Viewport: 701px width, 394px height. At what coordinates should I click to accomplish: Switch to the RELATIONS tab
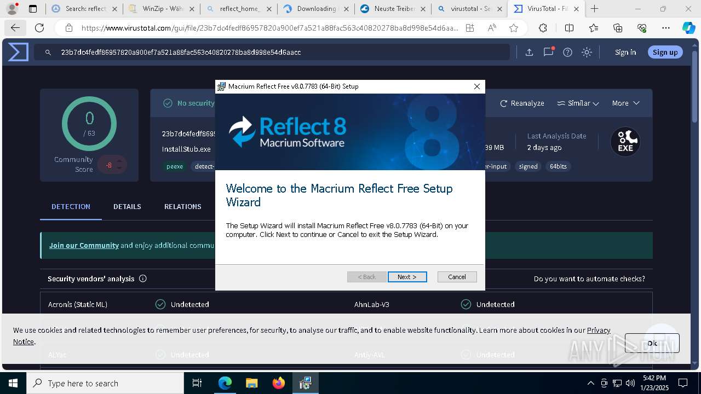coord(182,206)
